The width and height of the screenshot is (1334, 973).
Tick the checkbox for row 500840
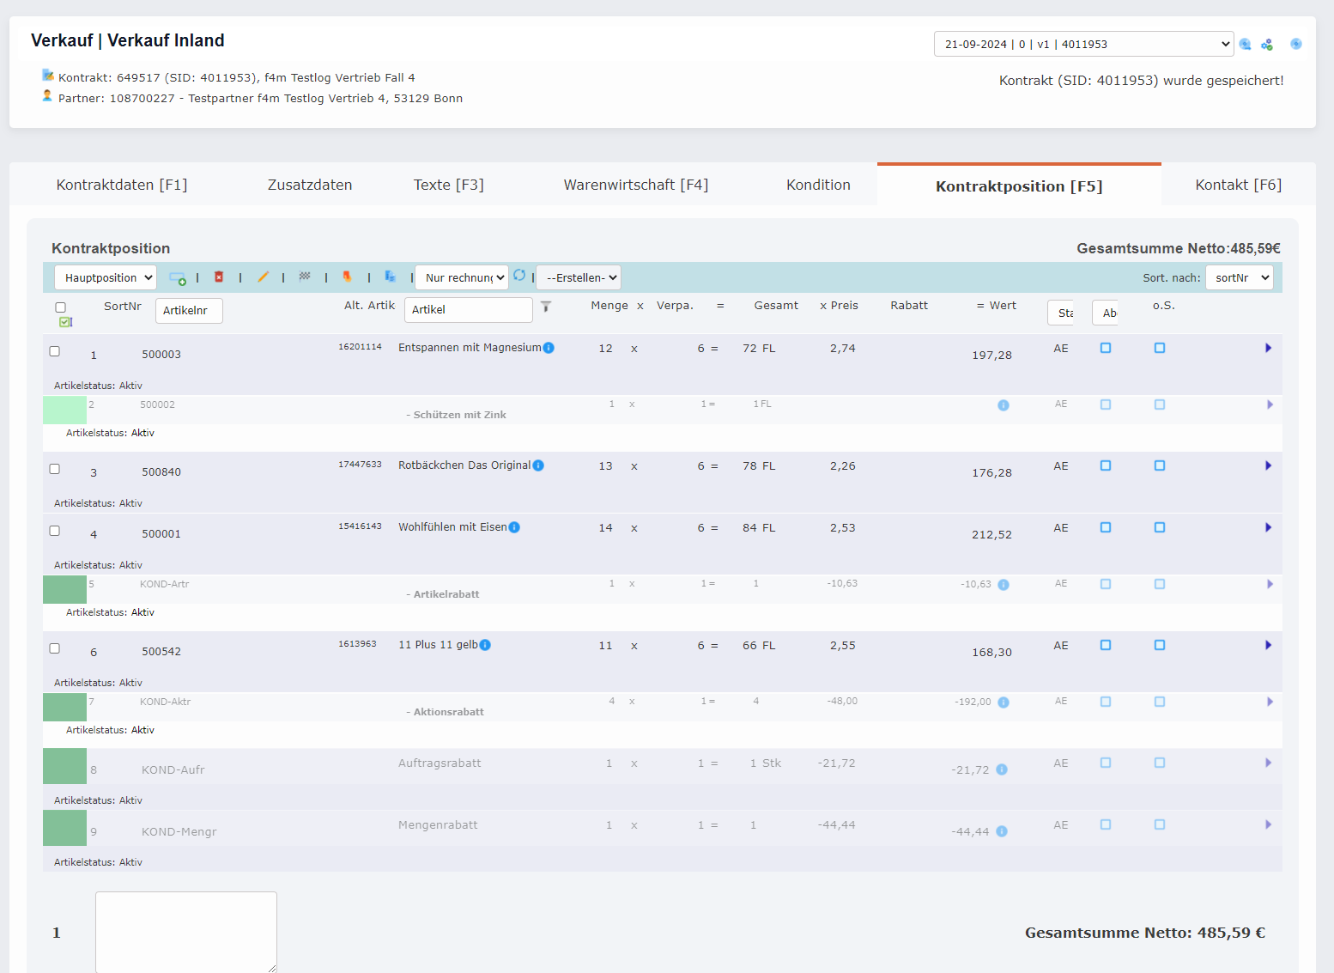pos(55,469)
